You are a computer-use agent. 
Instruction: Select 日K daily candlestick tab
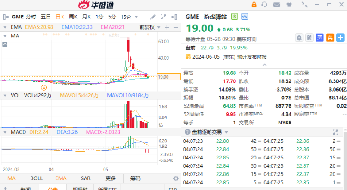pyautogui.click(x=60, y=17)
